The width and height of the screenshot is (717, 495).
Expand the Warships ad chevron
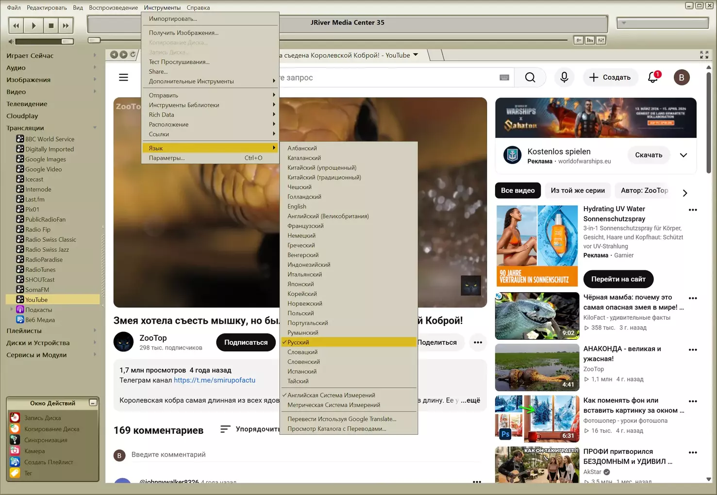pyautogui.click(x=683, y=155)
